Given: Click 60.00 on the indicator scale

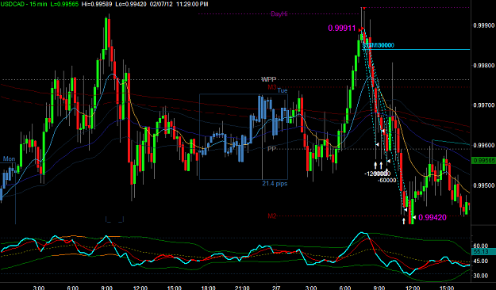Looking at the screenshot, I should coord(480,246).
